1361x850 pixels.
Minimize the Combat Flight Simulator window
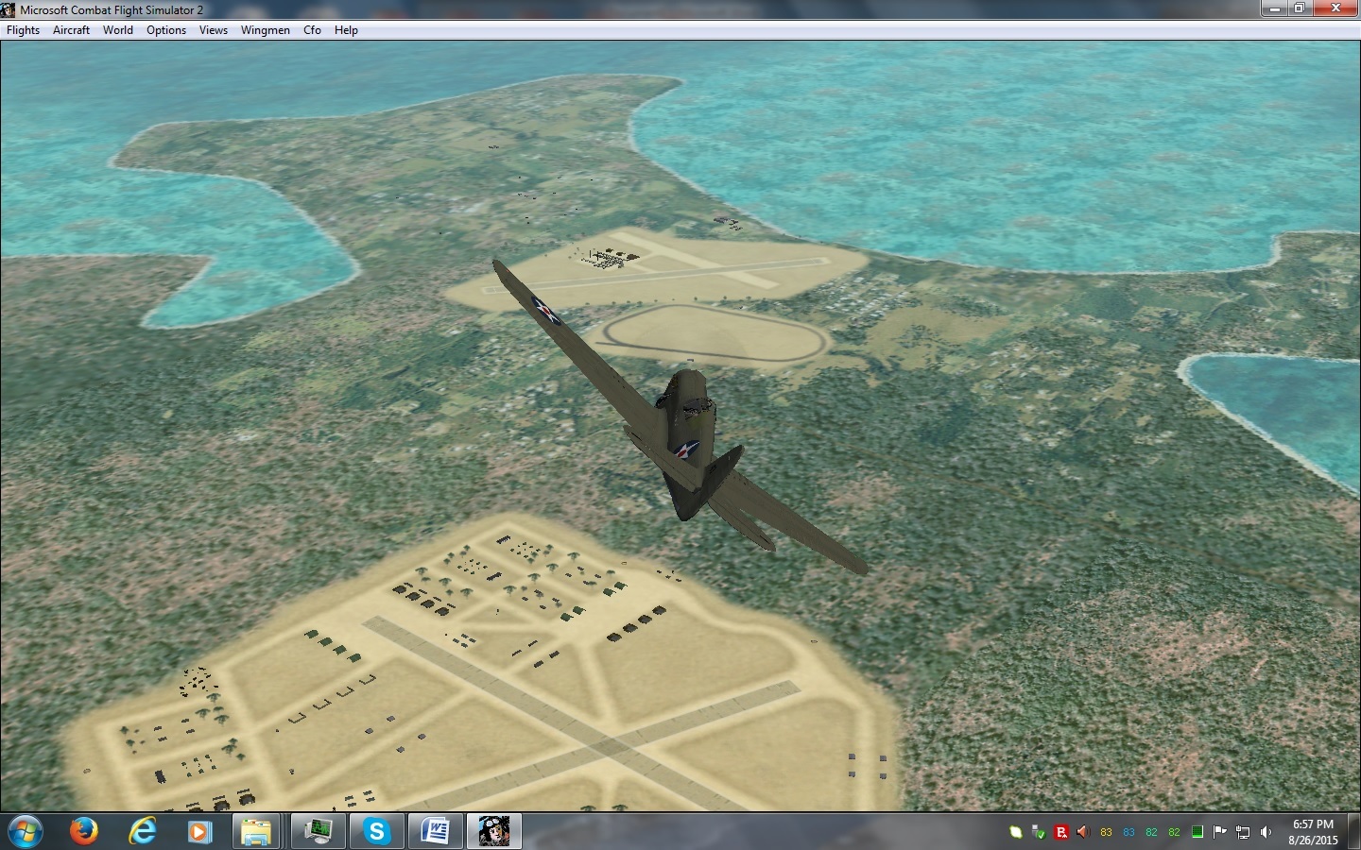pyautogui.click(x=1275, y=8)
